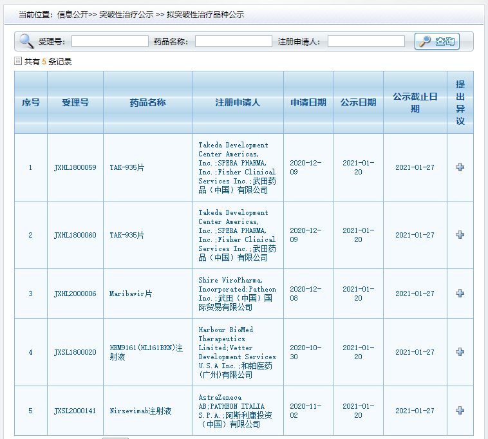
Task: Focus the 注册申请人 input field
Action: point(366,41)
